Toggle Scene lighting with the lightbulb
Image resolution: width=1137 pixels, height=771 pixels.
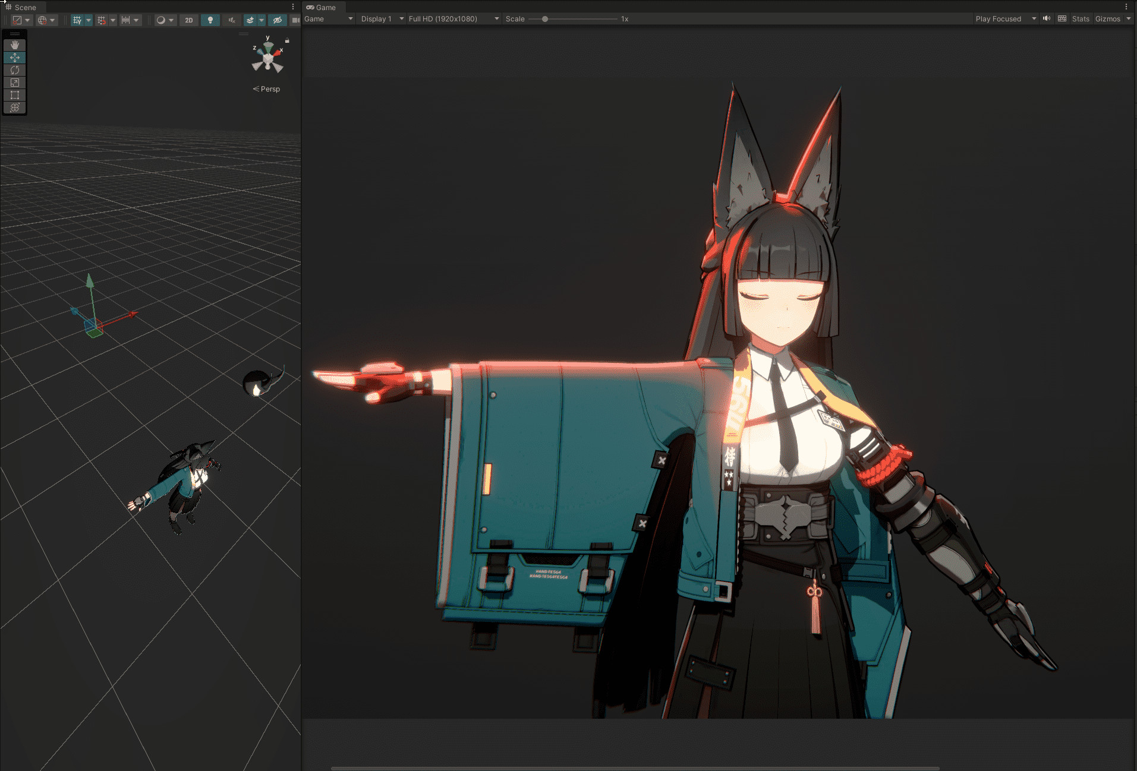(210, 20)
